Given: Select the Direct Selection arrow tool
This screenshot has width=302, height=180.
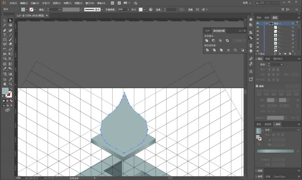Looking at the screenshot, I should (10, 21).
